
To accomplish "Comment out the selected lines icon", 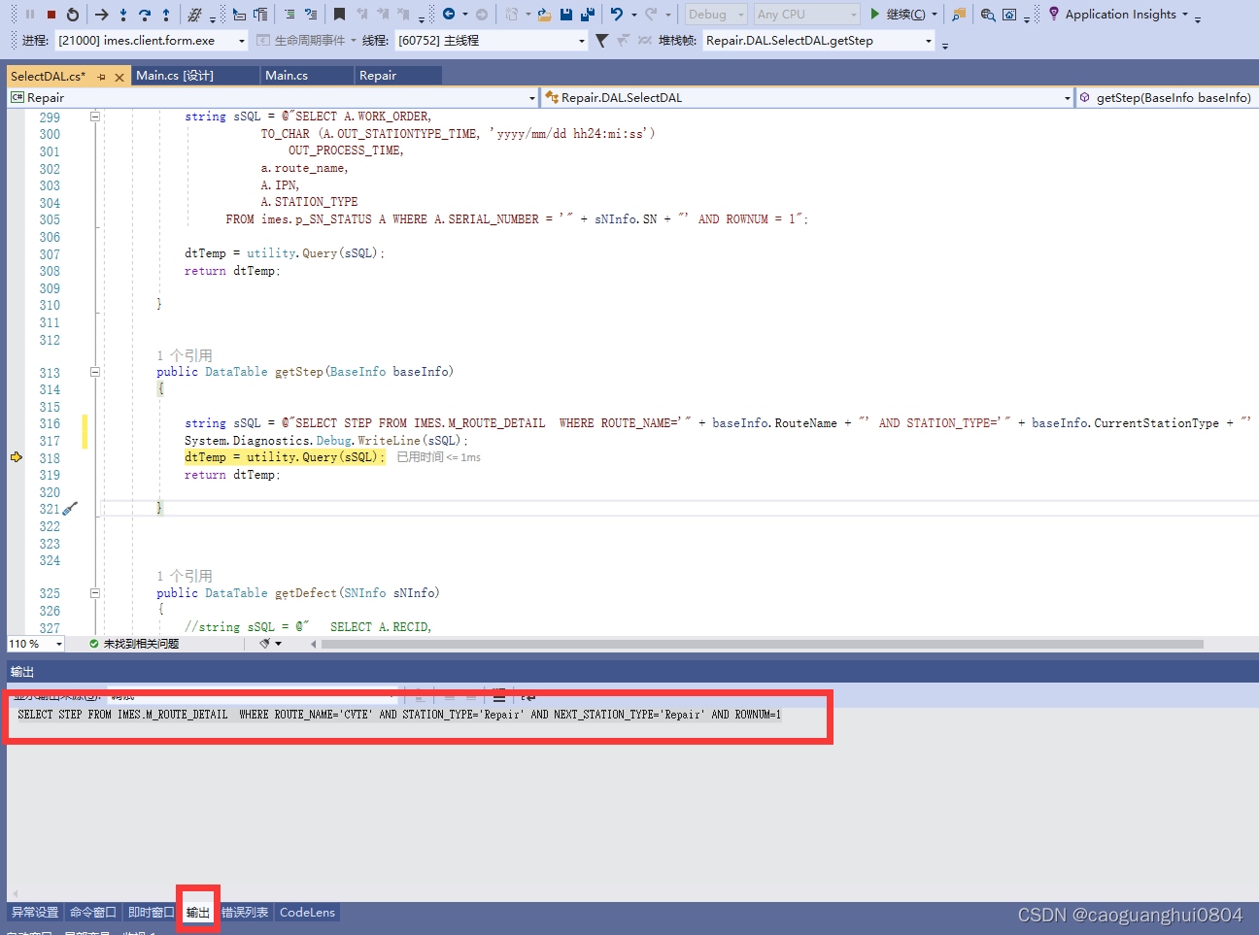I will [289, 15].
